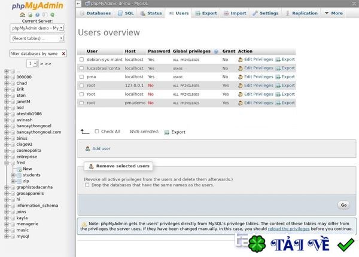Enable the Check All checkbox
This screenshot has height=257, width=359.
tap(97, 131)
